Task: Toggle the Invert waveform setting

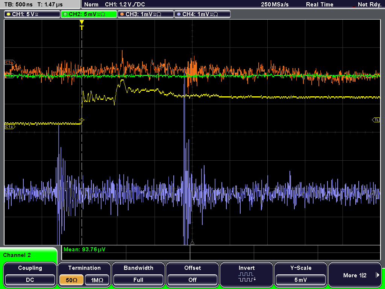Action: 247,274
